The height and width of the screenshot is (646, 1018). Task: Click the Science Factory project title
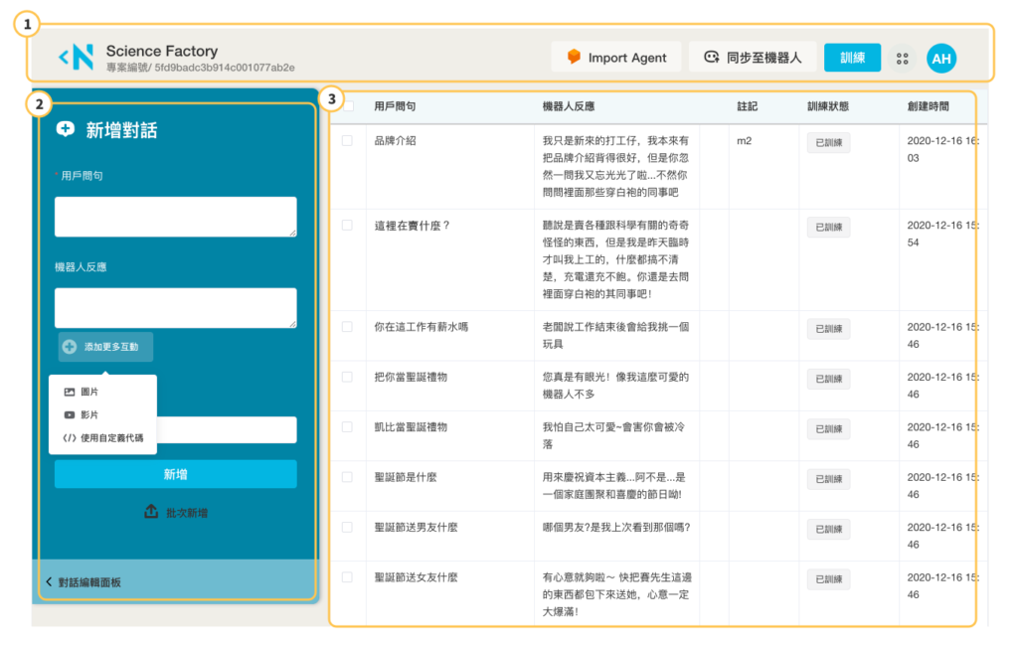click(x=162, y=51)
